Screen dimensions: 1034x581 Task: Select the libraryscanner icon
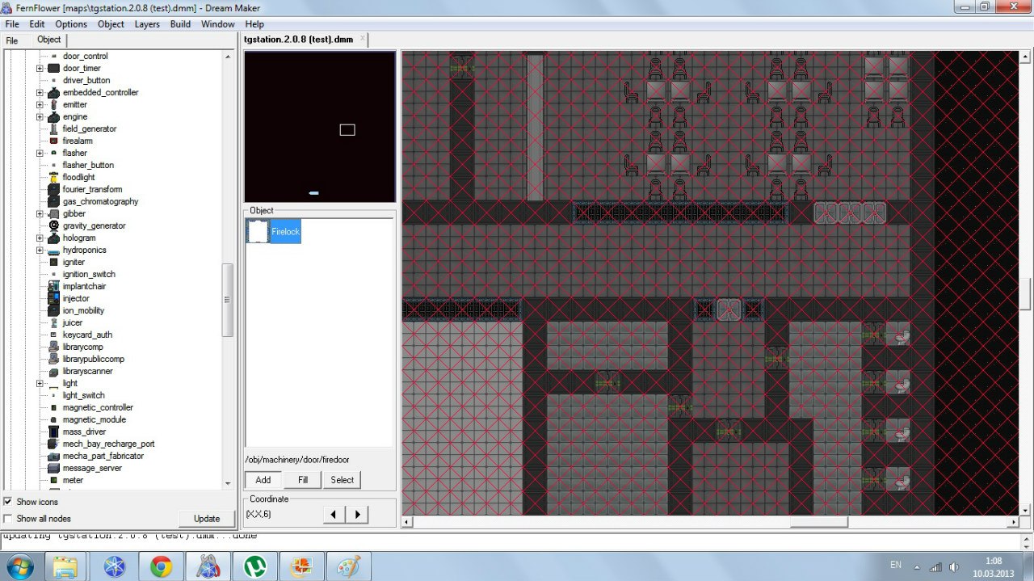(54, 371)
